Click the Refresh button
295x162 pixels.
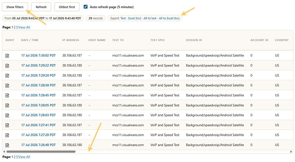tap(41, 7)
